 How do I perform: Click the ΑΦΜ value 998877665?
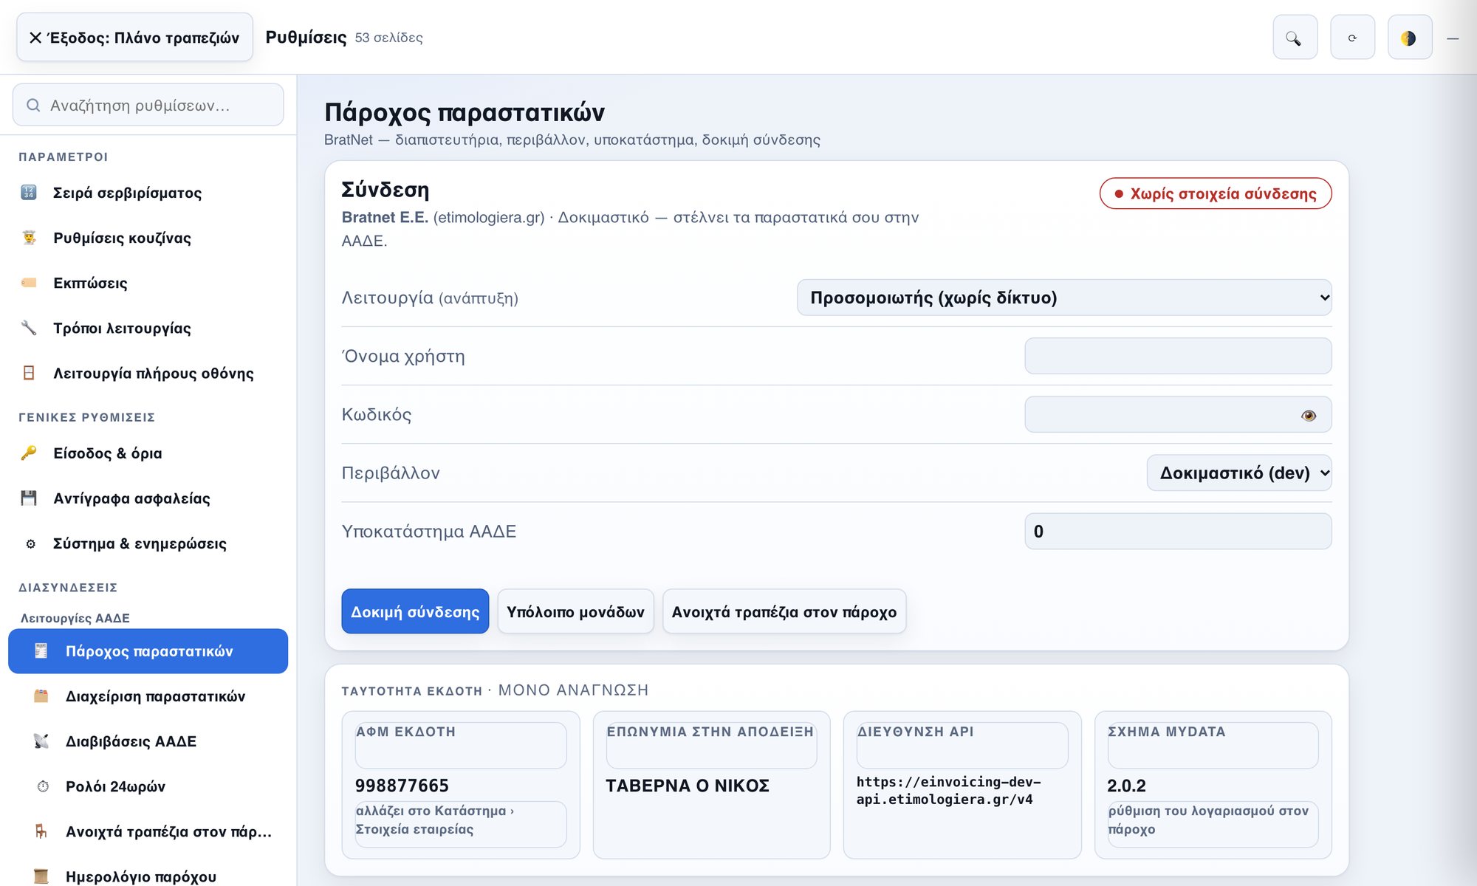(402, 786)
